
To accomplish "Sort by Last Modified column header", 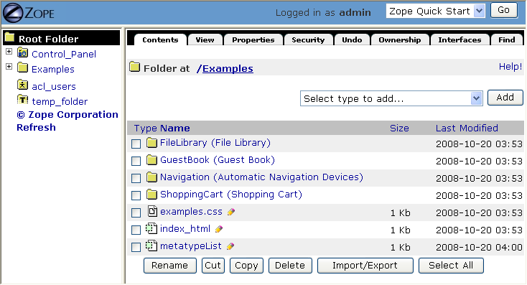I will click(x=467, y=129).
